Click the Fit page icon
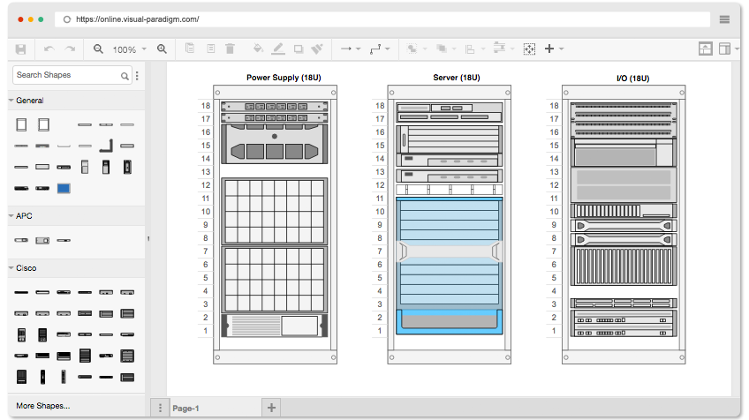Viewport: 749px width, 420px height. click(x=529, y=49)
